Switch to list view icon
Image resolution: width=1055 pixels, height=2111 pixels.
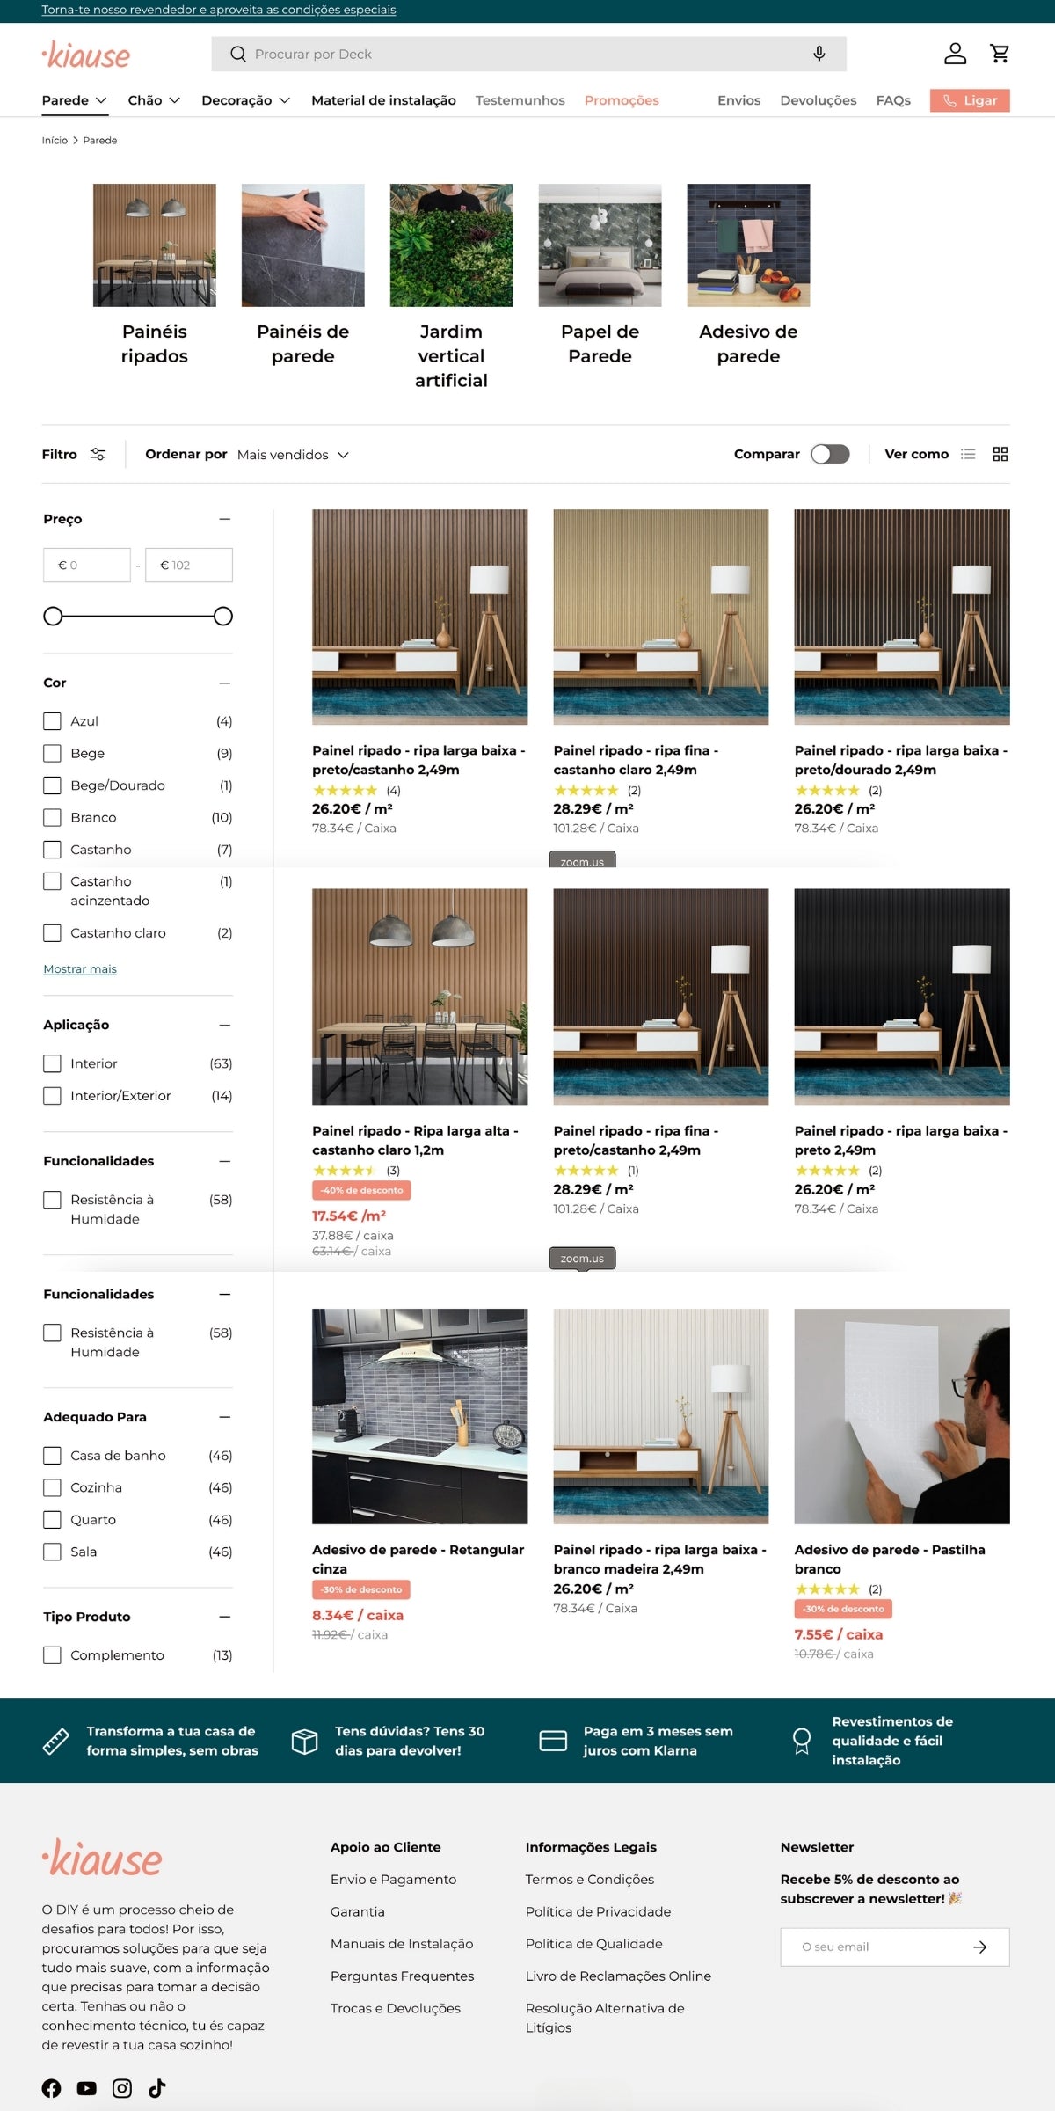tap(968, 454)
